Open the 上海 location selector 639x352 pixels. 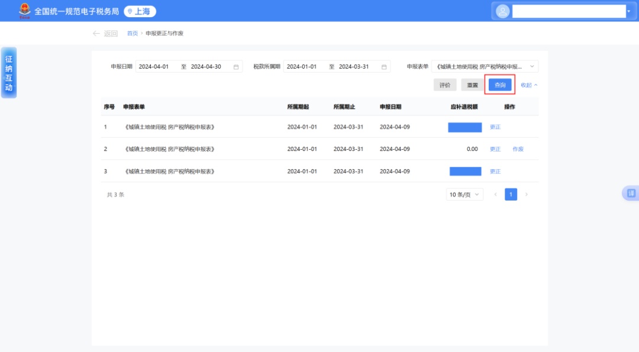(140, 11)
